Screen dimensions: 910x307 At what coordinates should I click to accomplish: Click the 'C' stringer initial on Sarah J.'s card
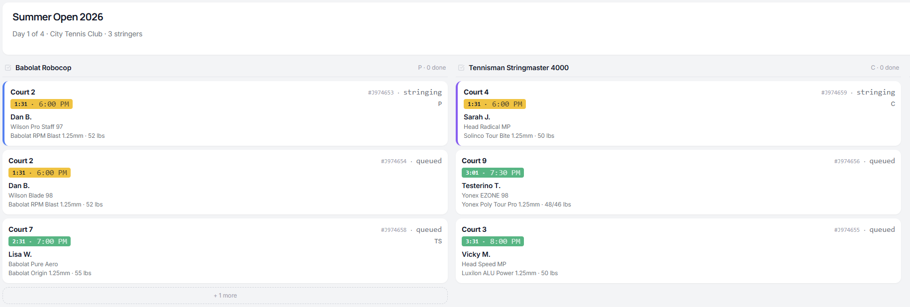(x=893, y=104)
